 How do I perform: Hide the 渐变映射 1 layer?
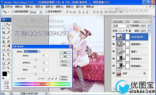tap(114, 66)
